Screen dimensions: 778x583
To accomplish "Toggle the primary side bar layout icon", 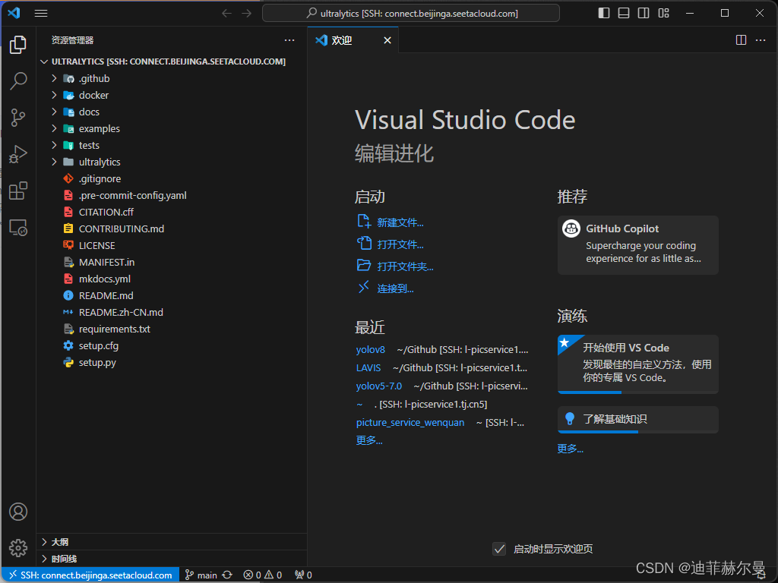I will 604,14.
